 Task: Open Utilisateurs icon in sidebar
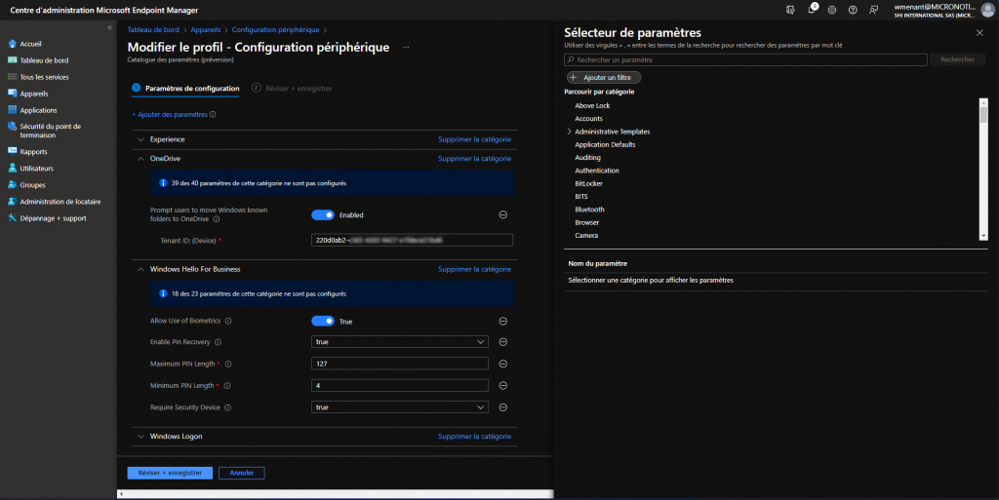12,168
